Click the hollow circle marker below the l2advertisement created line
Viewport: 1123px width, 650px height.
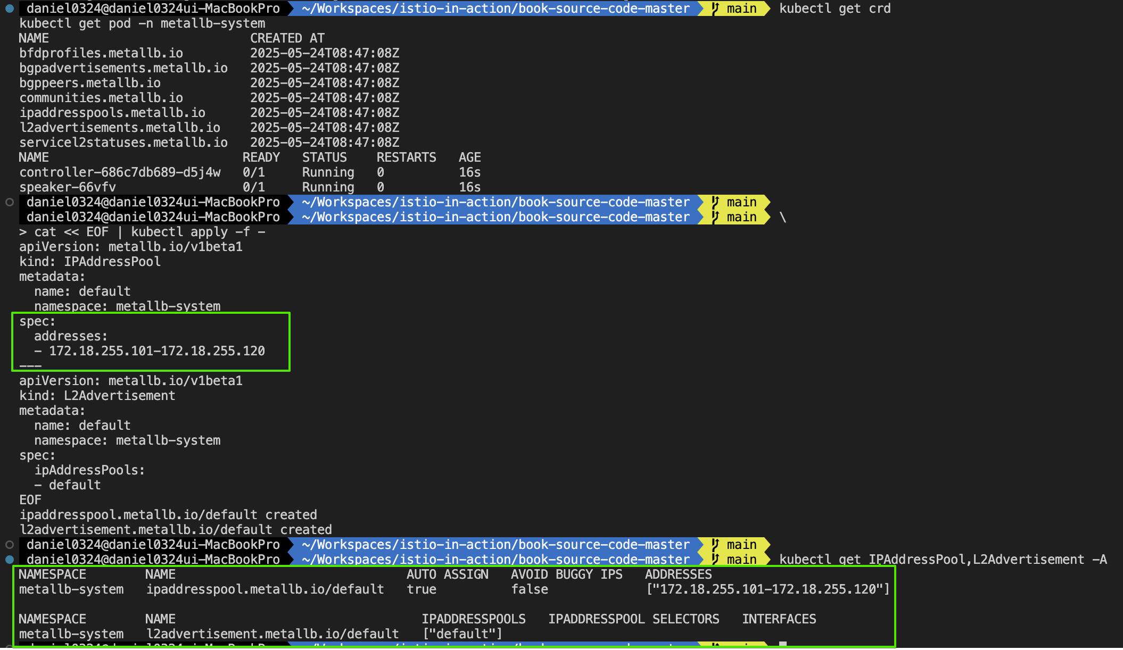point(9,545)
